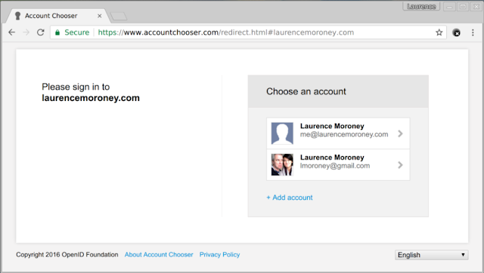Click the Copyright 2016 OpenID Foundation text
The height and width of the screenshot is (273, 484).
point(67,255)
